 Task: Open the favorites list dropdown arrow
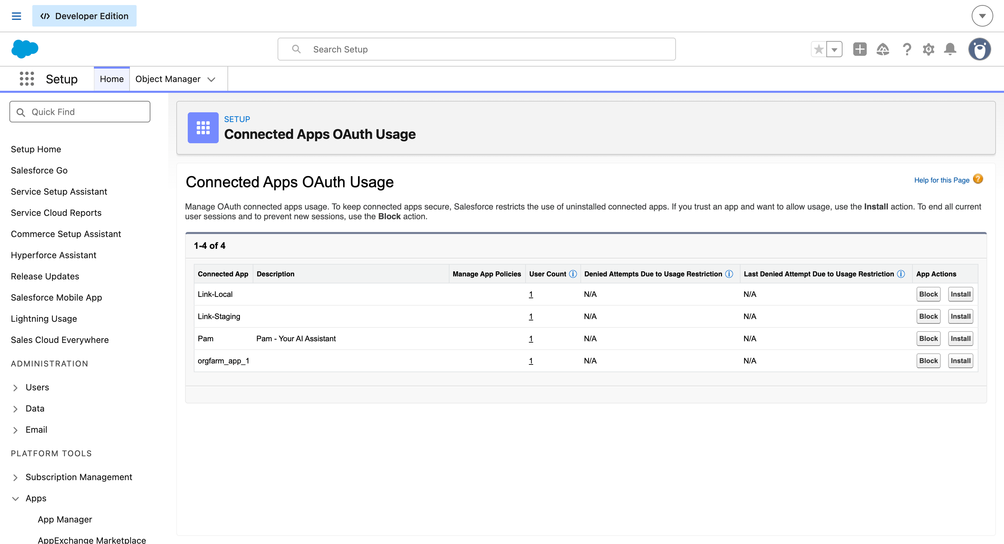[x=834, y=49]
